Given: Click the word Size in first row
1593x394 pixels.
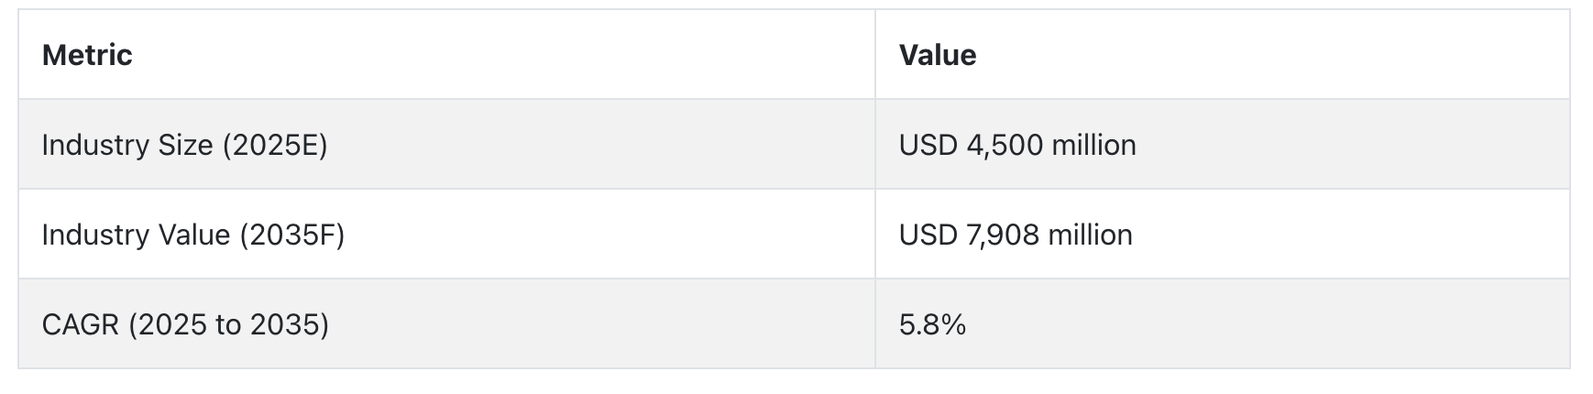Looking at the screenshot, I should click(184, 145).
